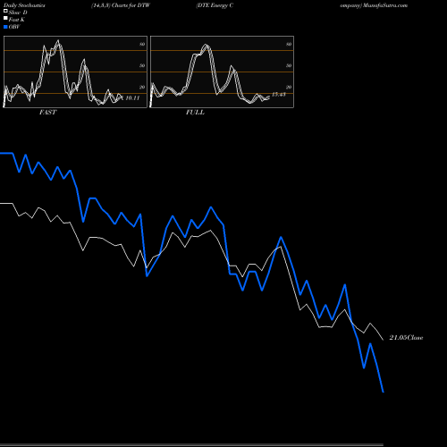Click the '21.05 Close' price label

pyautogui.click(x=406, y=338)
